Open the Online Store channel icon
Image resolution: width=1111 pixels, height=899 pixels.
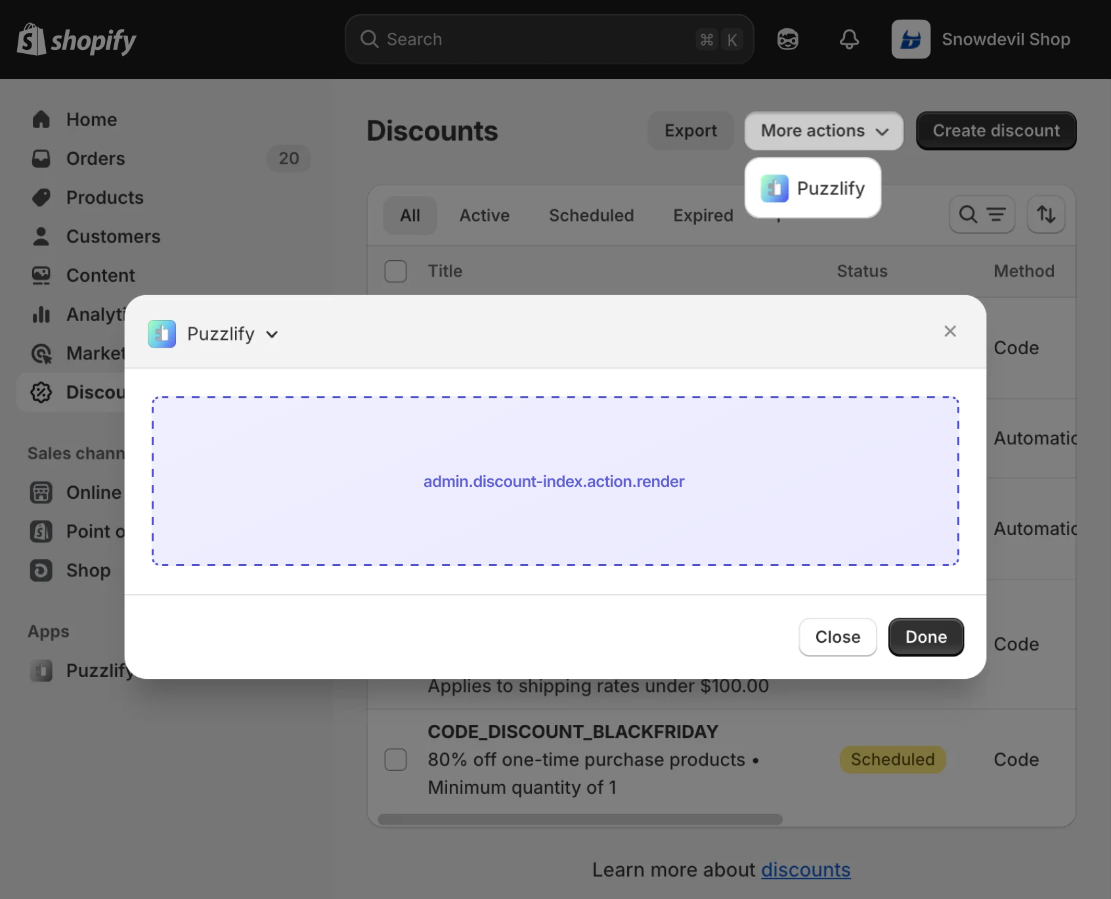click(41, 492)
